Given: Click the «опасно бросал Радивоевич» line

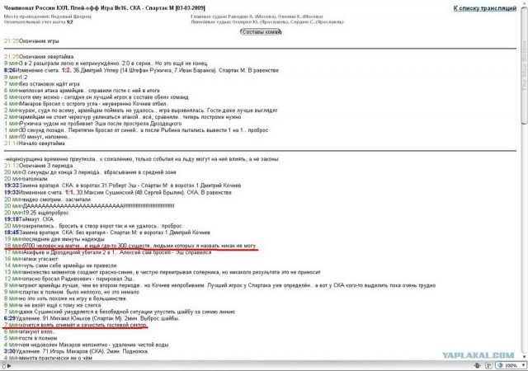Looking at the screenshot, I should pos(69,279).
